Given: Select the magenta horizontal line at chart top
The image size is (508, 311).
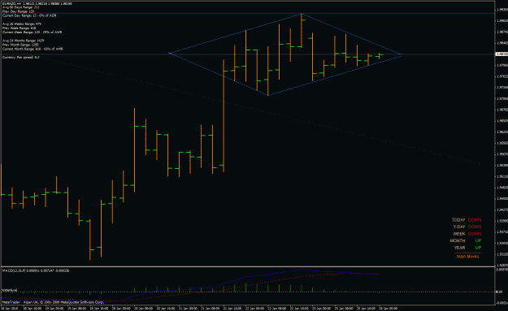Looking at the screenshot, I should click(x=248, y=13).
